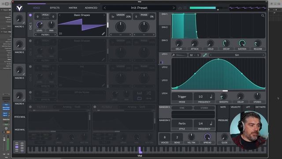Click MACRO 3 knob

[x=19, y=70]
